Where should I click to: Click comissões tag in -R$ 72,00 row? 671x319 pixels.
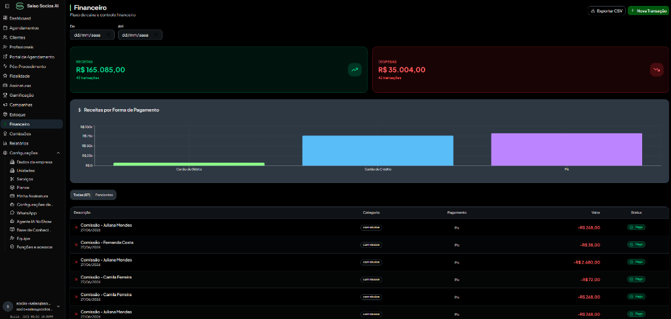point(371,279)
